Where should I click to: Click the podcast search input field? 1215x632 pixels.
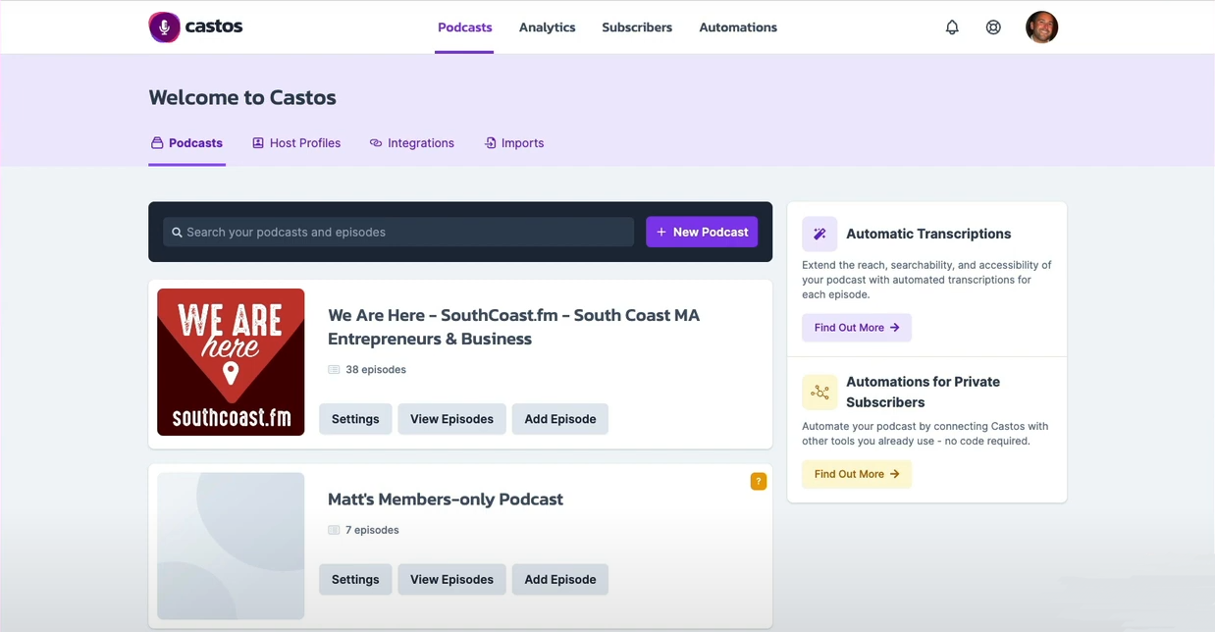393,232
